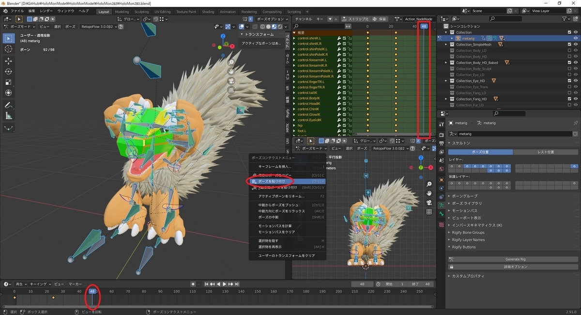Expand the Collection_Fang_HD tree item
The height and width of the screenshot is (315, 581).
click(446, 99)
